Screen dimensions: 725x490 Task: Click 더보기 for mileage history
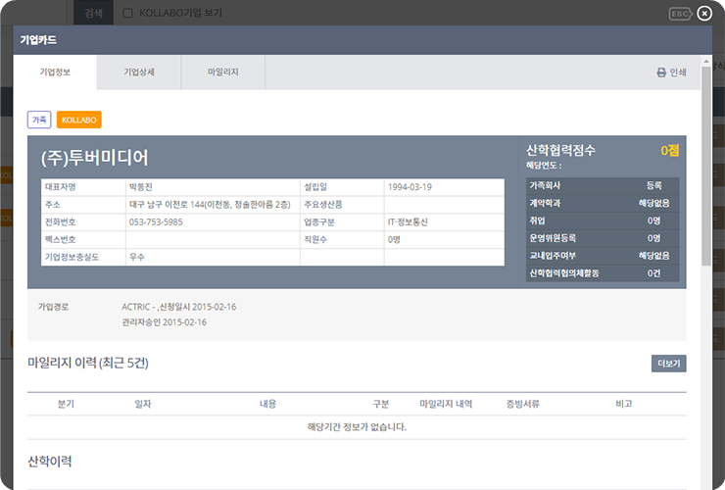pyautogui.click(x=668, y=364)
